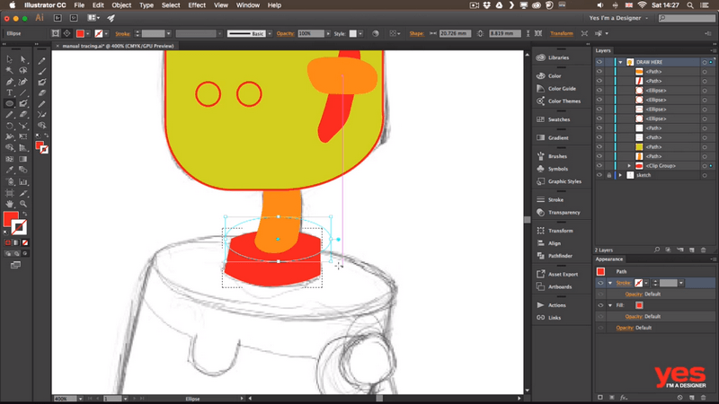Hide the DRAW HERE layer
The height and width of the screenshot is (404, 719).
[599, 62]
